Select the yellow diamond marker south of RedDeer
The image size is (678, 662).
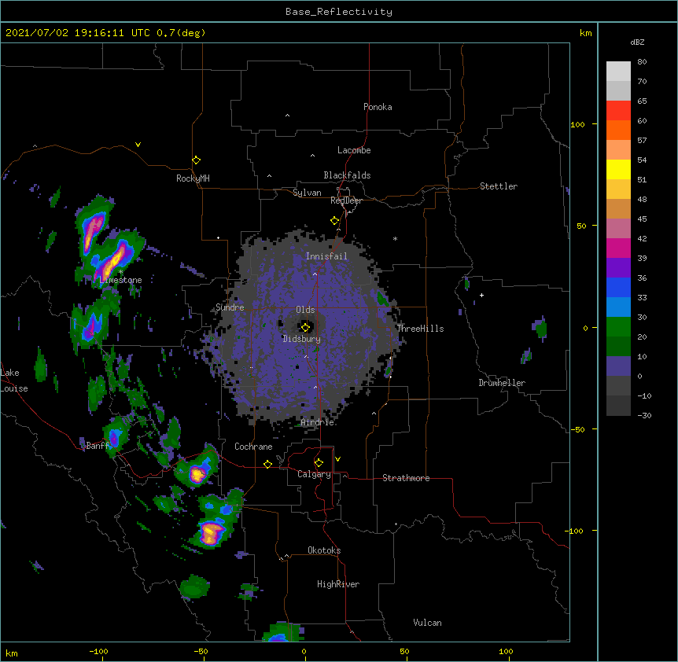(x=335, y=221)
